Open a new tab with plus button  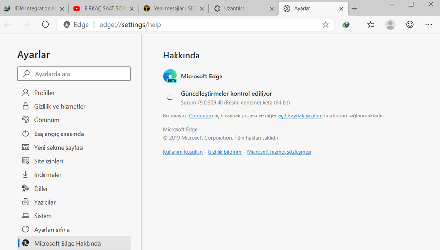click(x=354, y=8)
